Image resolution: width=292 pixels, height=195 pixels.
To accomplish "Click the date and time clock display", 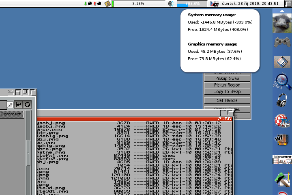I will coord(250,4).
